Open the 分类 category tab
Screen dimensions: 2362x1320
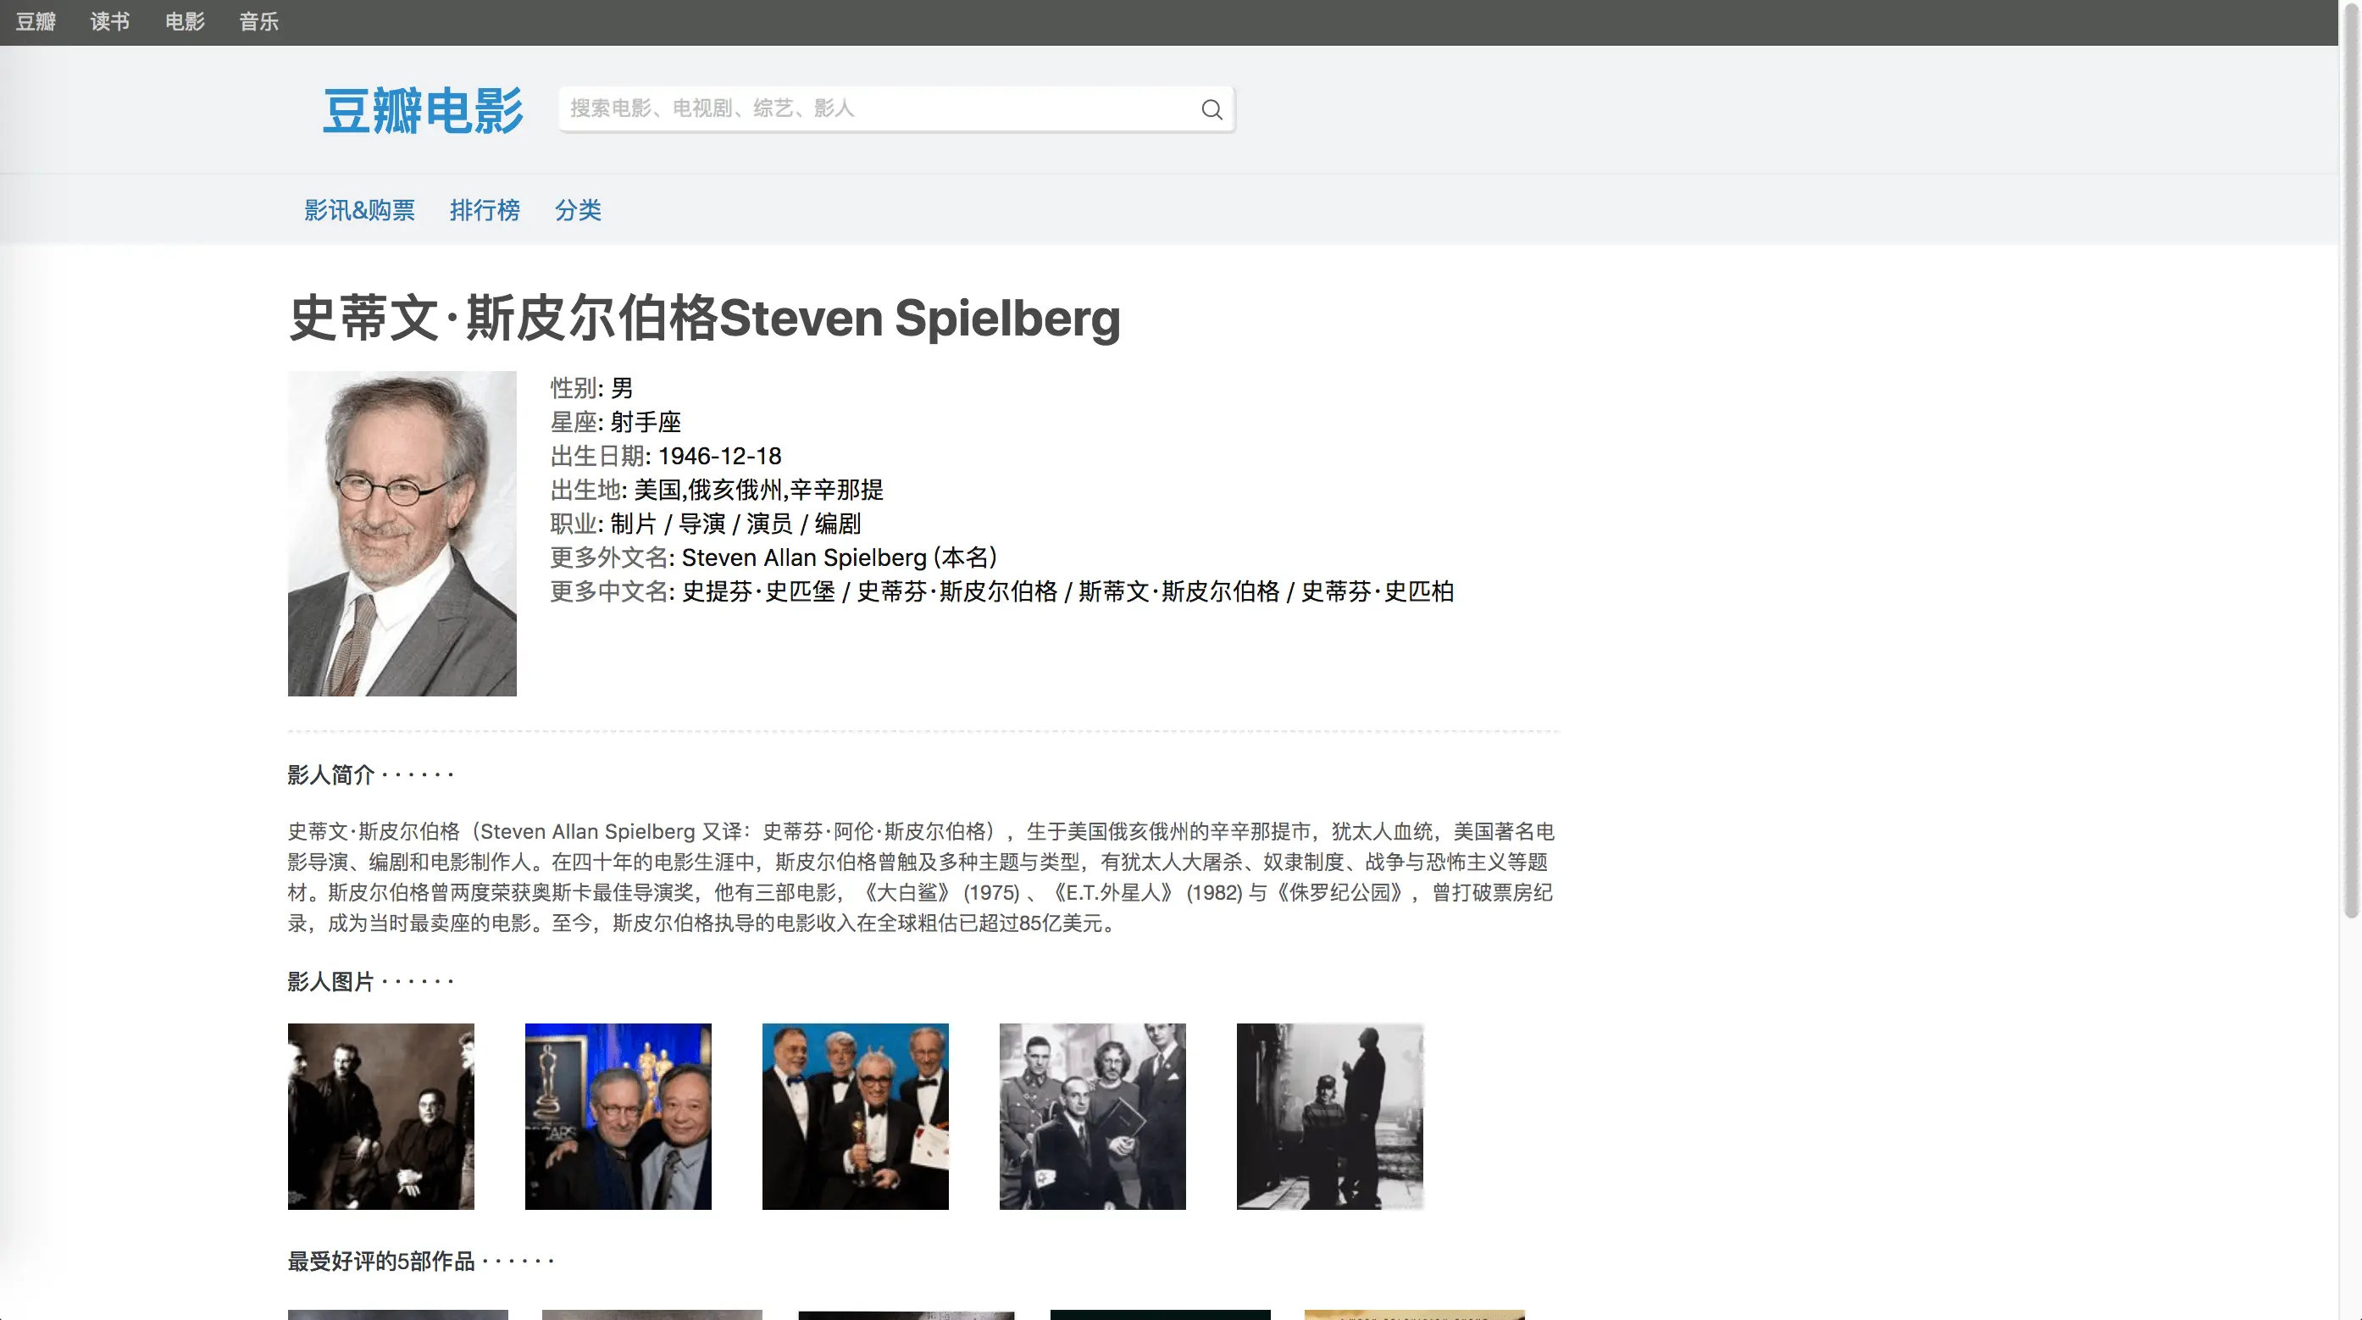tap(578, 210)
